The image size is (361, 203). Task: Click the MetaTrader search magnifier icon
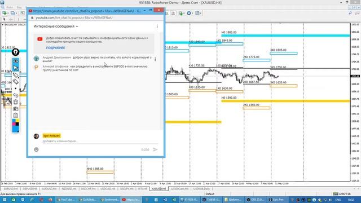(350, 13)
